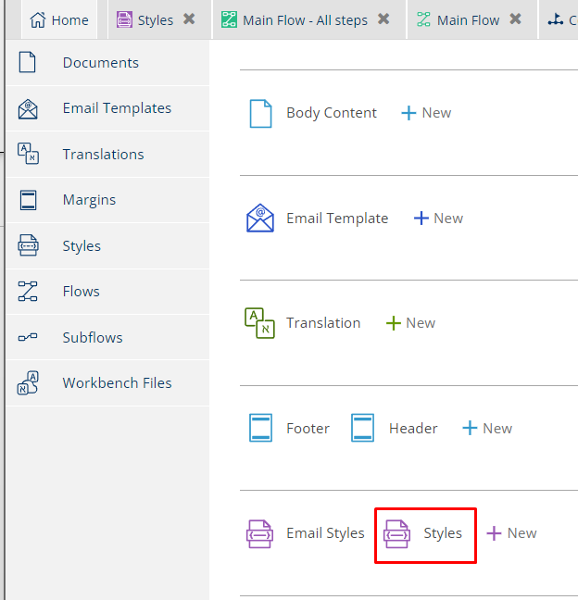
Task: Click the Email Styles icon
Action: tap(259, 533)
